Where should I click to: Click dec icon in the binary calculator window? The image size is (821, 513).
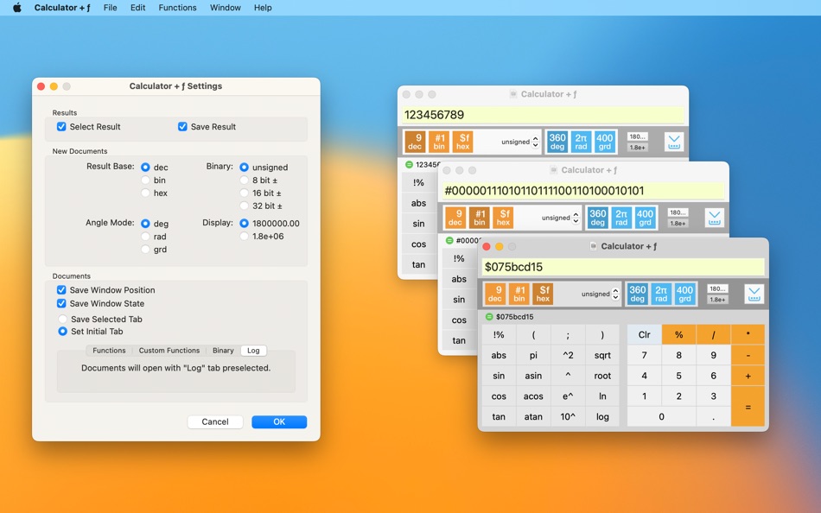point(455,218)
